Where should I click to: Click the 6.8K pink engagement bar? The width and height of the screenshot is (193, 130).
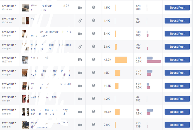(154, 61)
